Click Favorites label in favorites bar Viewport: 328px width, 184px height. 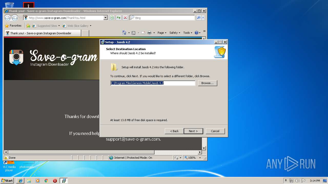coord(16,26)
